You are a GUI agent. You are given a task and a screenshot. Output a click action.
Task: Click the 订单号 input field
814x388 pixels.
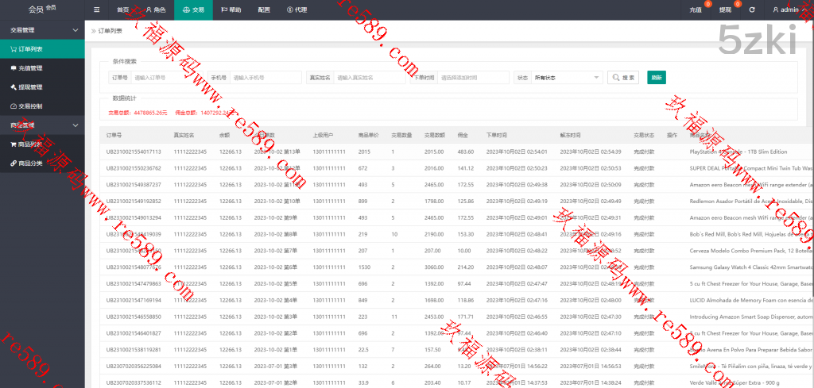point(165,78)
